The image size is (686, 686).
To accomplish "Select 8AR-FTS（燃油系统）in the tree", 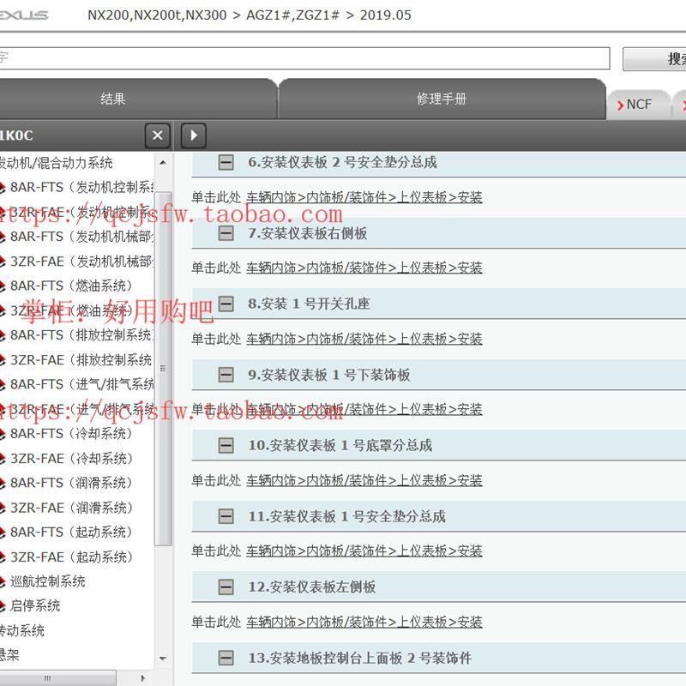I will click(x=71, y=286).
